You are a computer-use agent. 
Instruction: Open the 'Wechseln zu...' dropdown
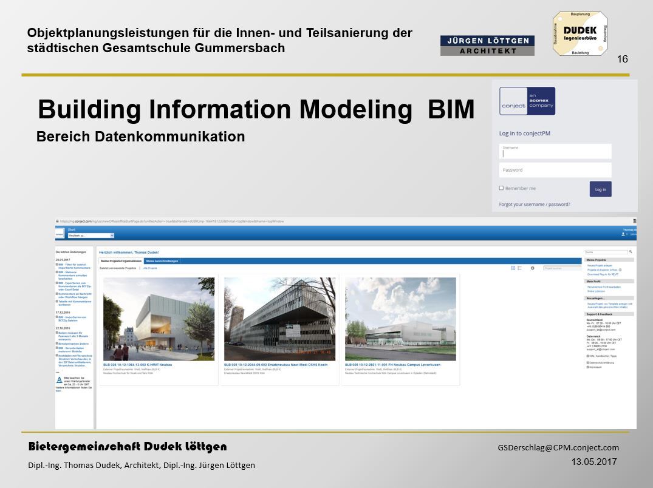click(91, 235)
